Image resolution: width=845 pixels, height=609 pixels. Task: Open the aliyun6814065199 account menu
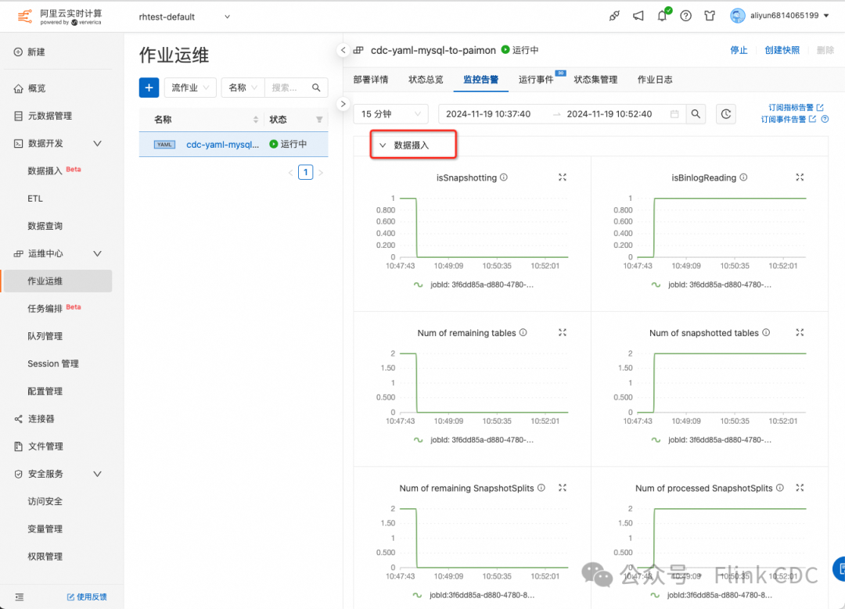[780, 16]
